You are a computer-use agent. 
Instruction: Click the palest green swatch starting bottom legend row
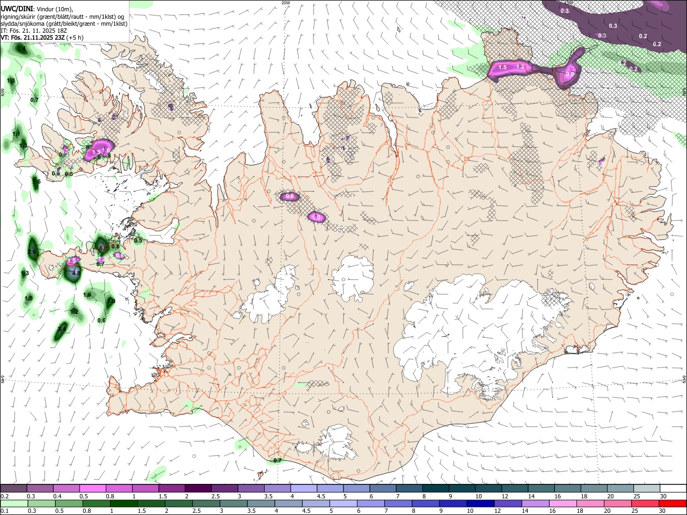click(x=13, y=503)
